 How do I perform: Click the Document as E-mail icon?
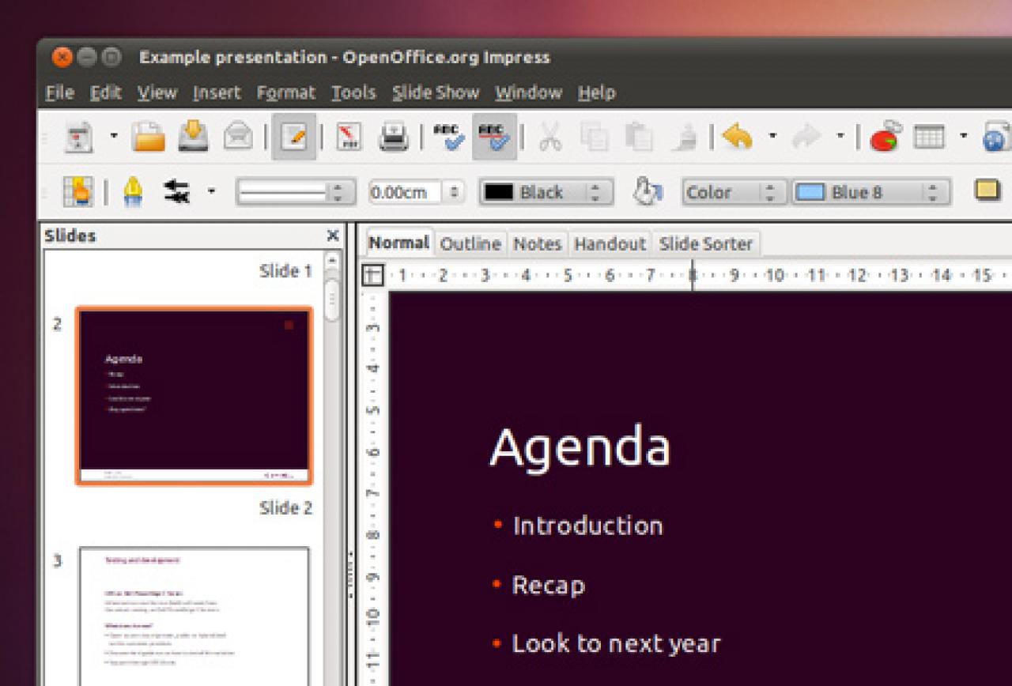tap(237, 137)
